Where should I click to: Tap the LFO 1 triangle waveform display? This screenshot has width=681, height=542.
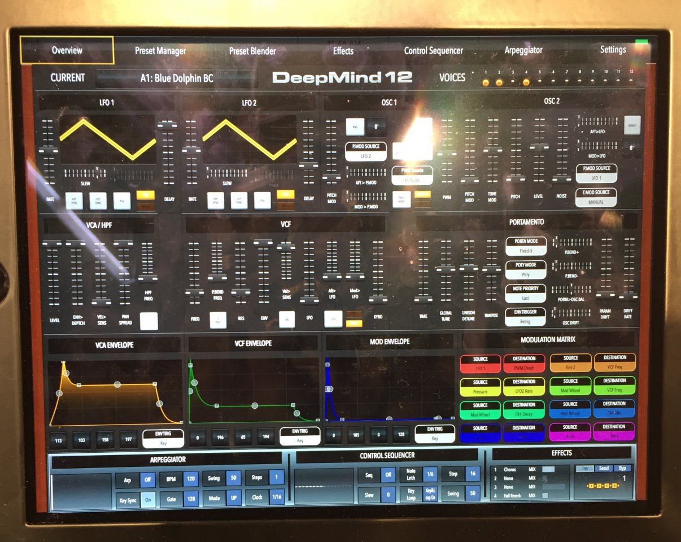[x=108, y=139]
